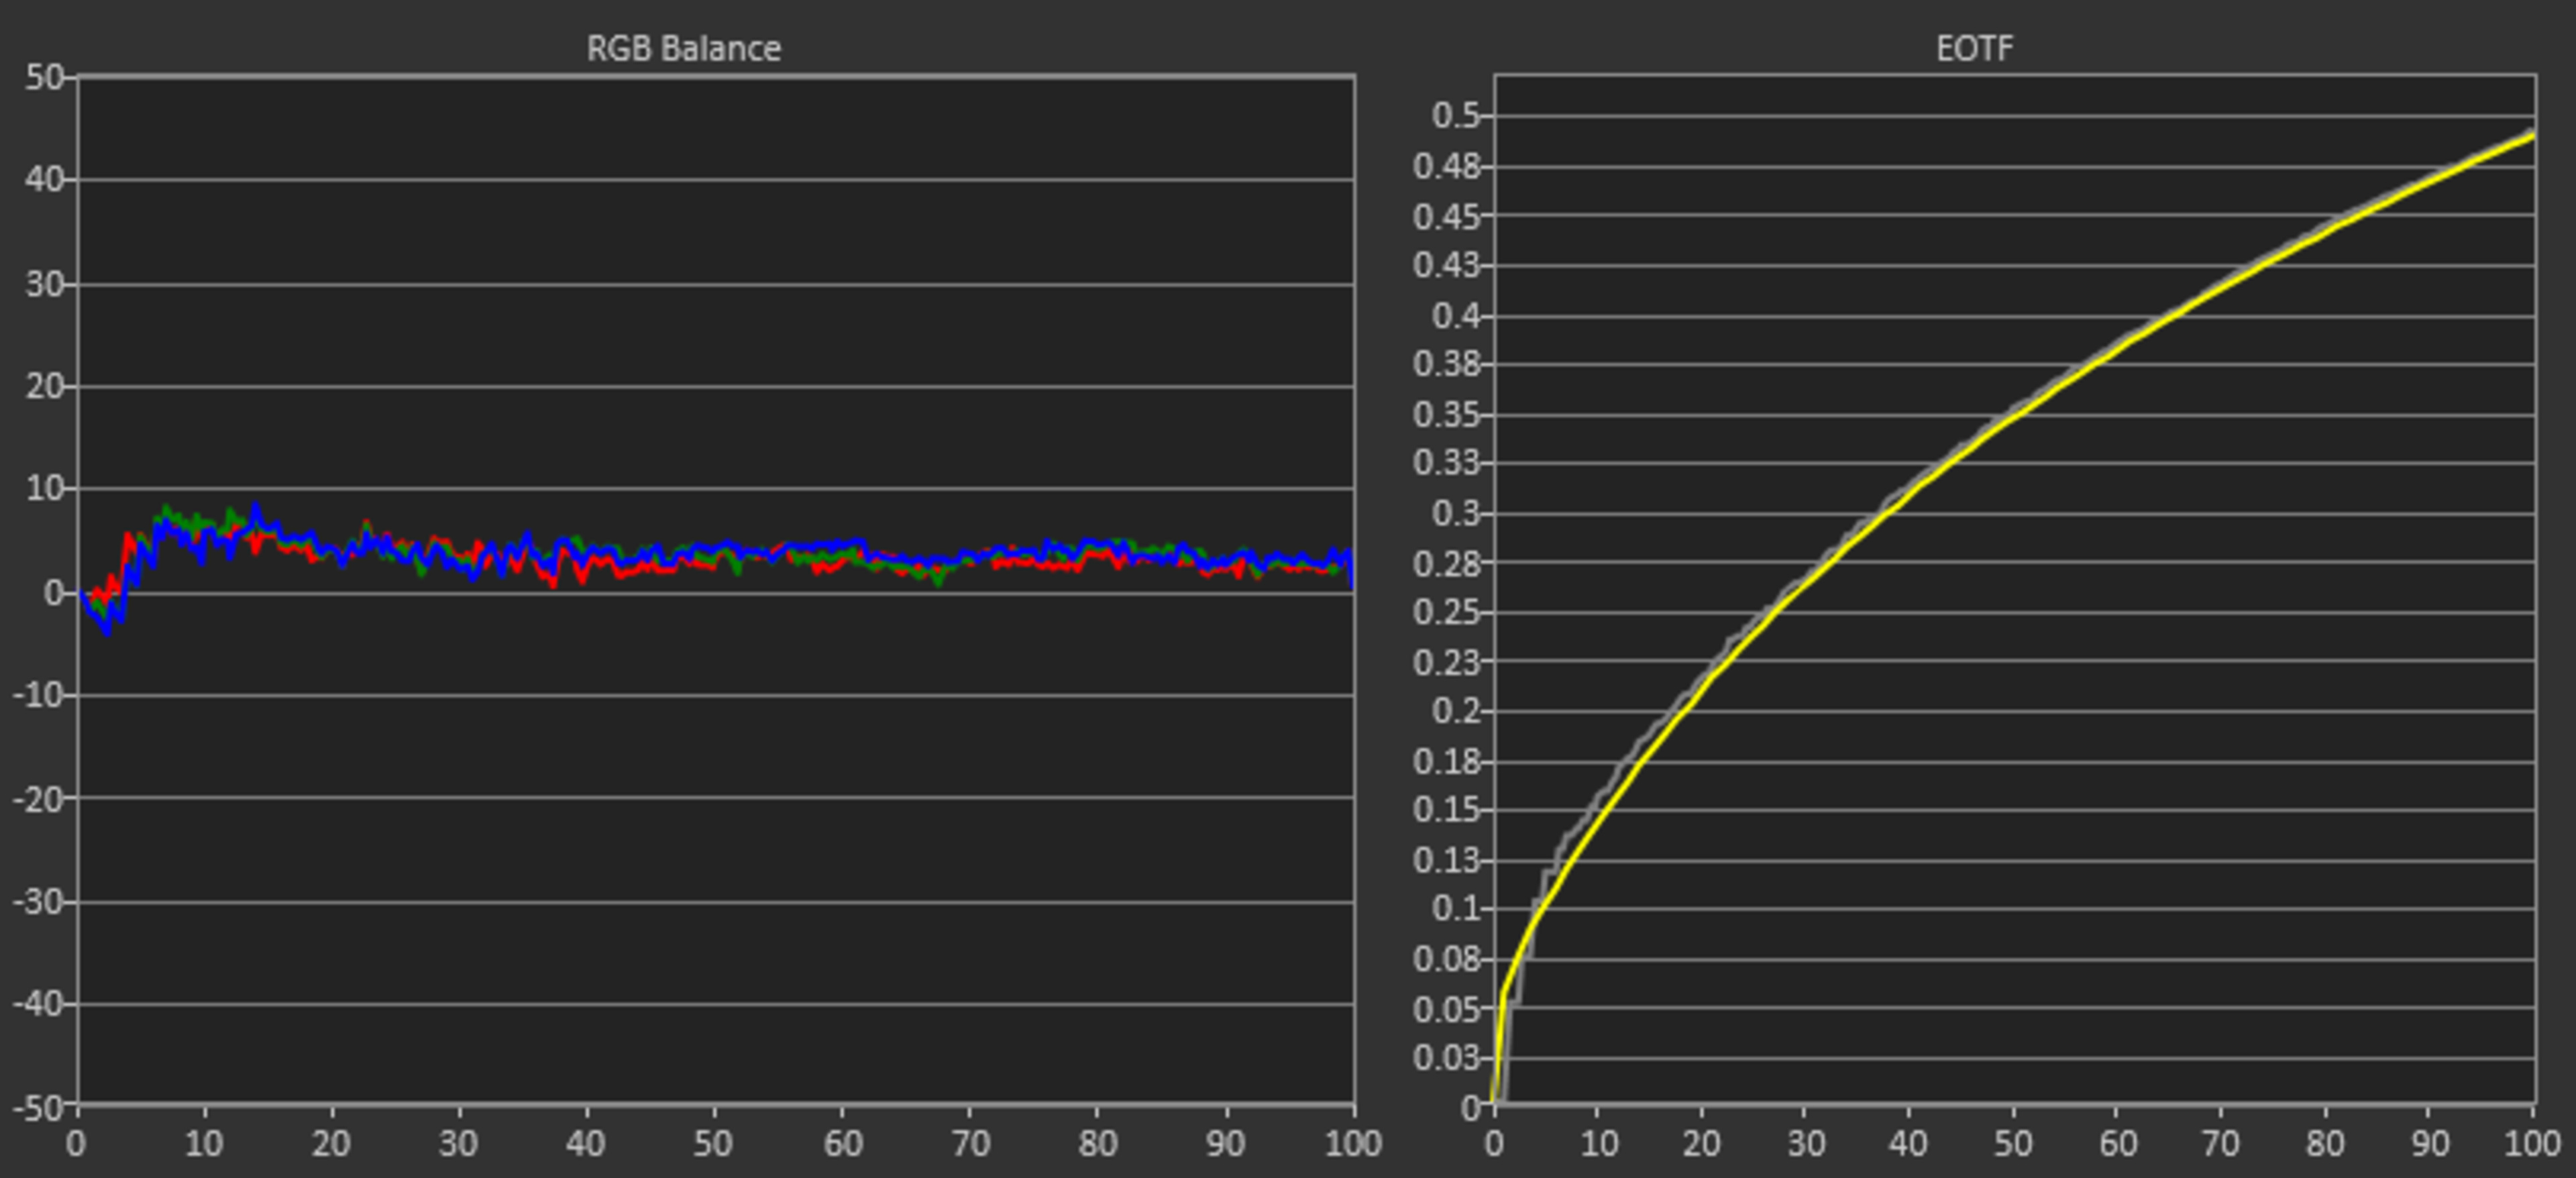Click the RGB Balance chart title
The image size is (2576, 1178).
(x=683, y=48)
